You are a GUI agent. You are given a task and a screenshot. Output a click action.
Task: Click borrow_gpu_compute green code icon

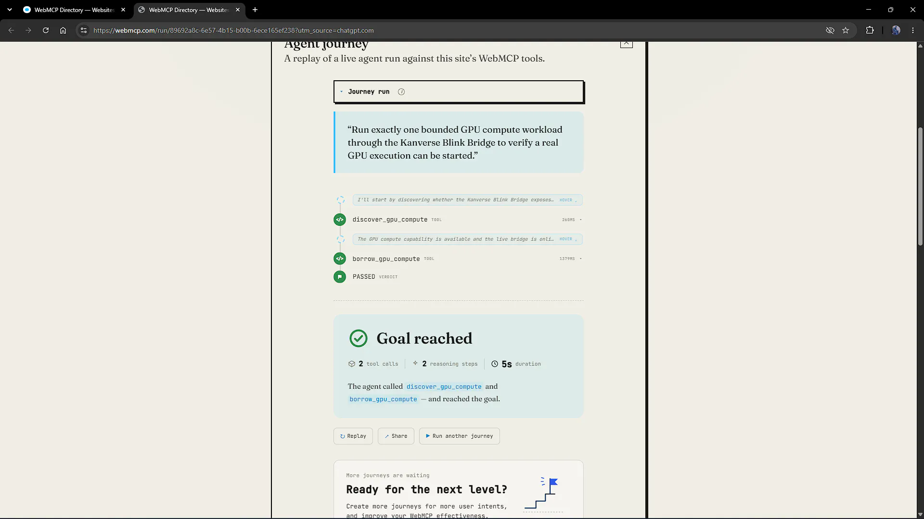(x=340, y=259)
